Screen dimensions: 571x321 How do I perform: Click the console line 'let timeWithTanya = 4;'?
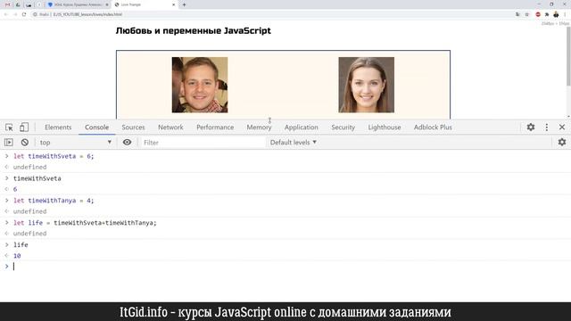[54, 201]
